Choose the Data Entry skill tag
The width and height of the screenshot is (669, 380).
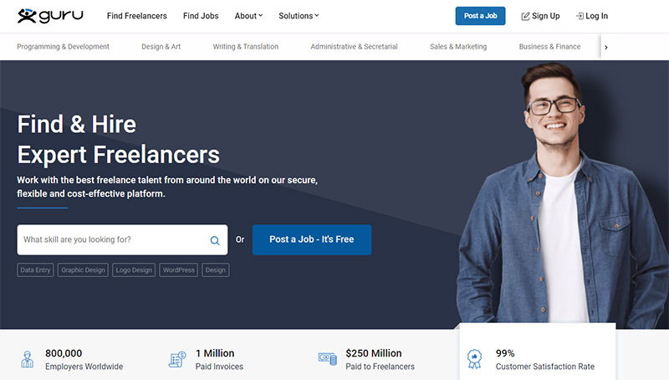(x=35, y=270)
